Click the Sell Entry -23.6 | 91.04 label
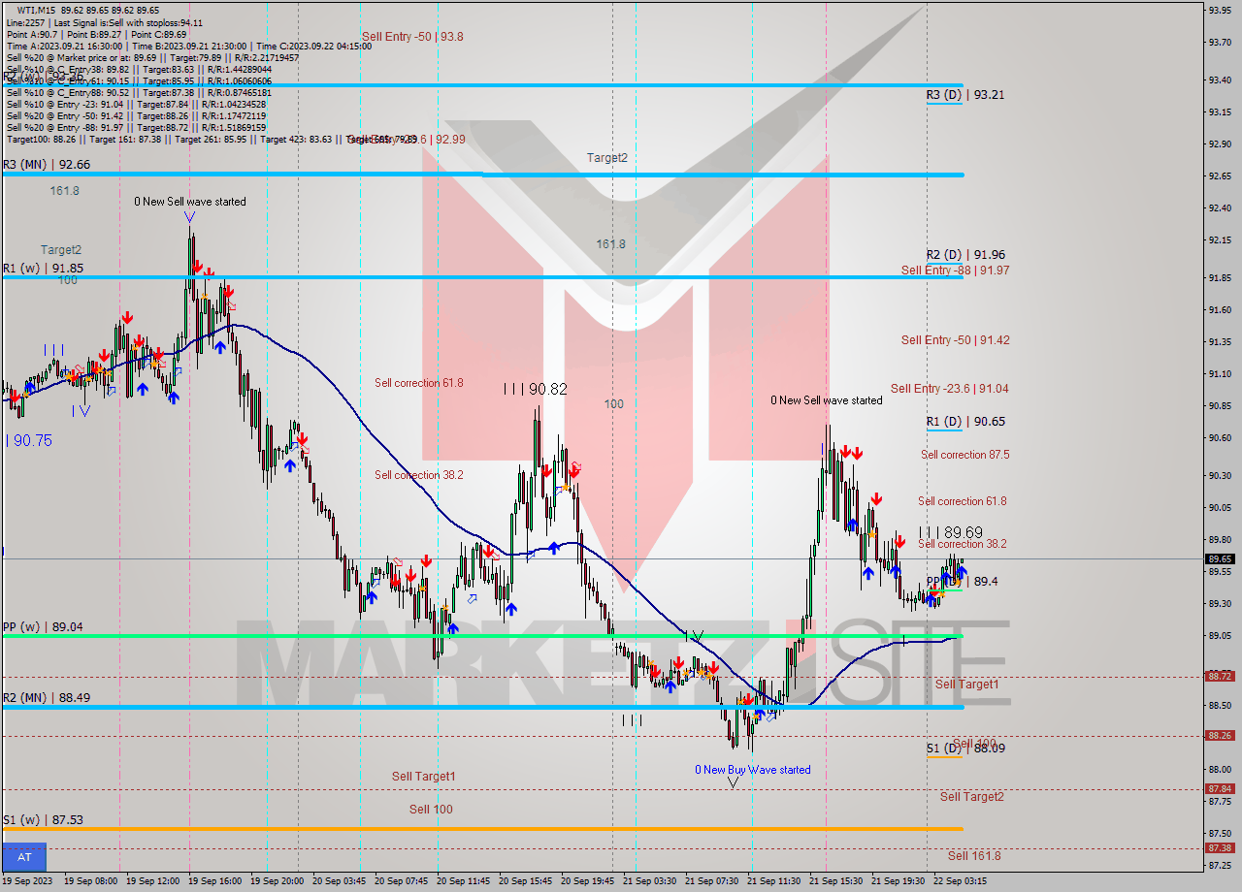Screen dimensions: 1242x892 [x=949, y=389]
